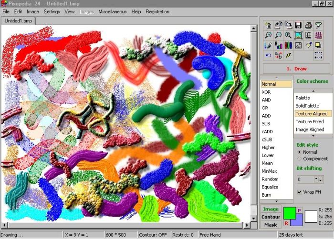This screenshot has height=239, width=334.
Task: Open the Settings menu
Action: click(52, 12)
